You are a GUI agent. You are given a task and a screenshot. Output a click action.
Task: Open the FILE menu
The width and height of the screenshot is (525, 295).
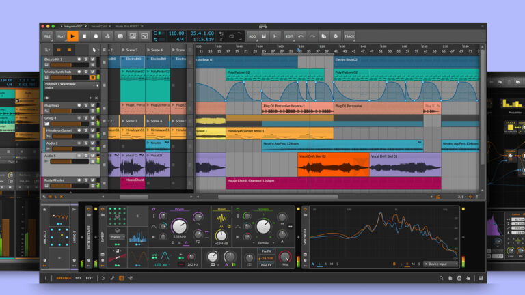tap(48, 36)
